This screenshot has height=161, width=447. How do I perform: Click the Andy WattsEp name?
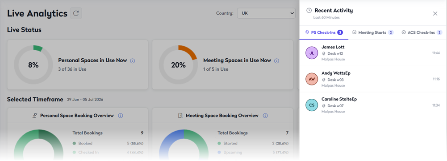pos(336,73)
